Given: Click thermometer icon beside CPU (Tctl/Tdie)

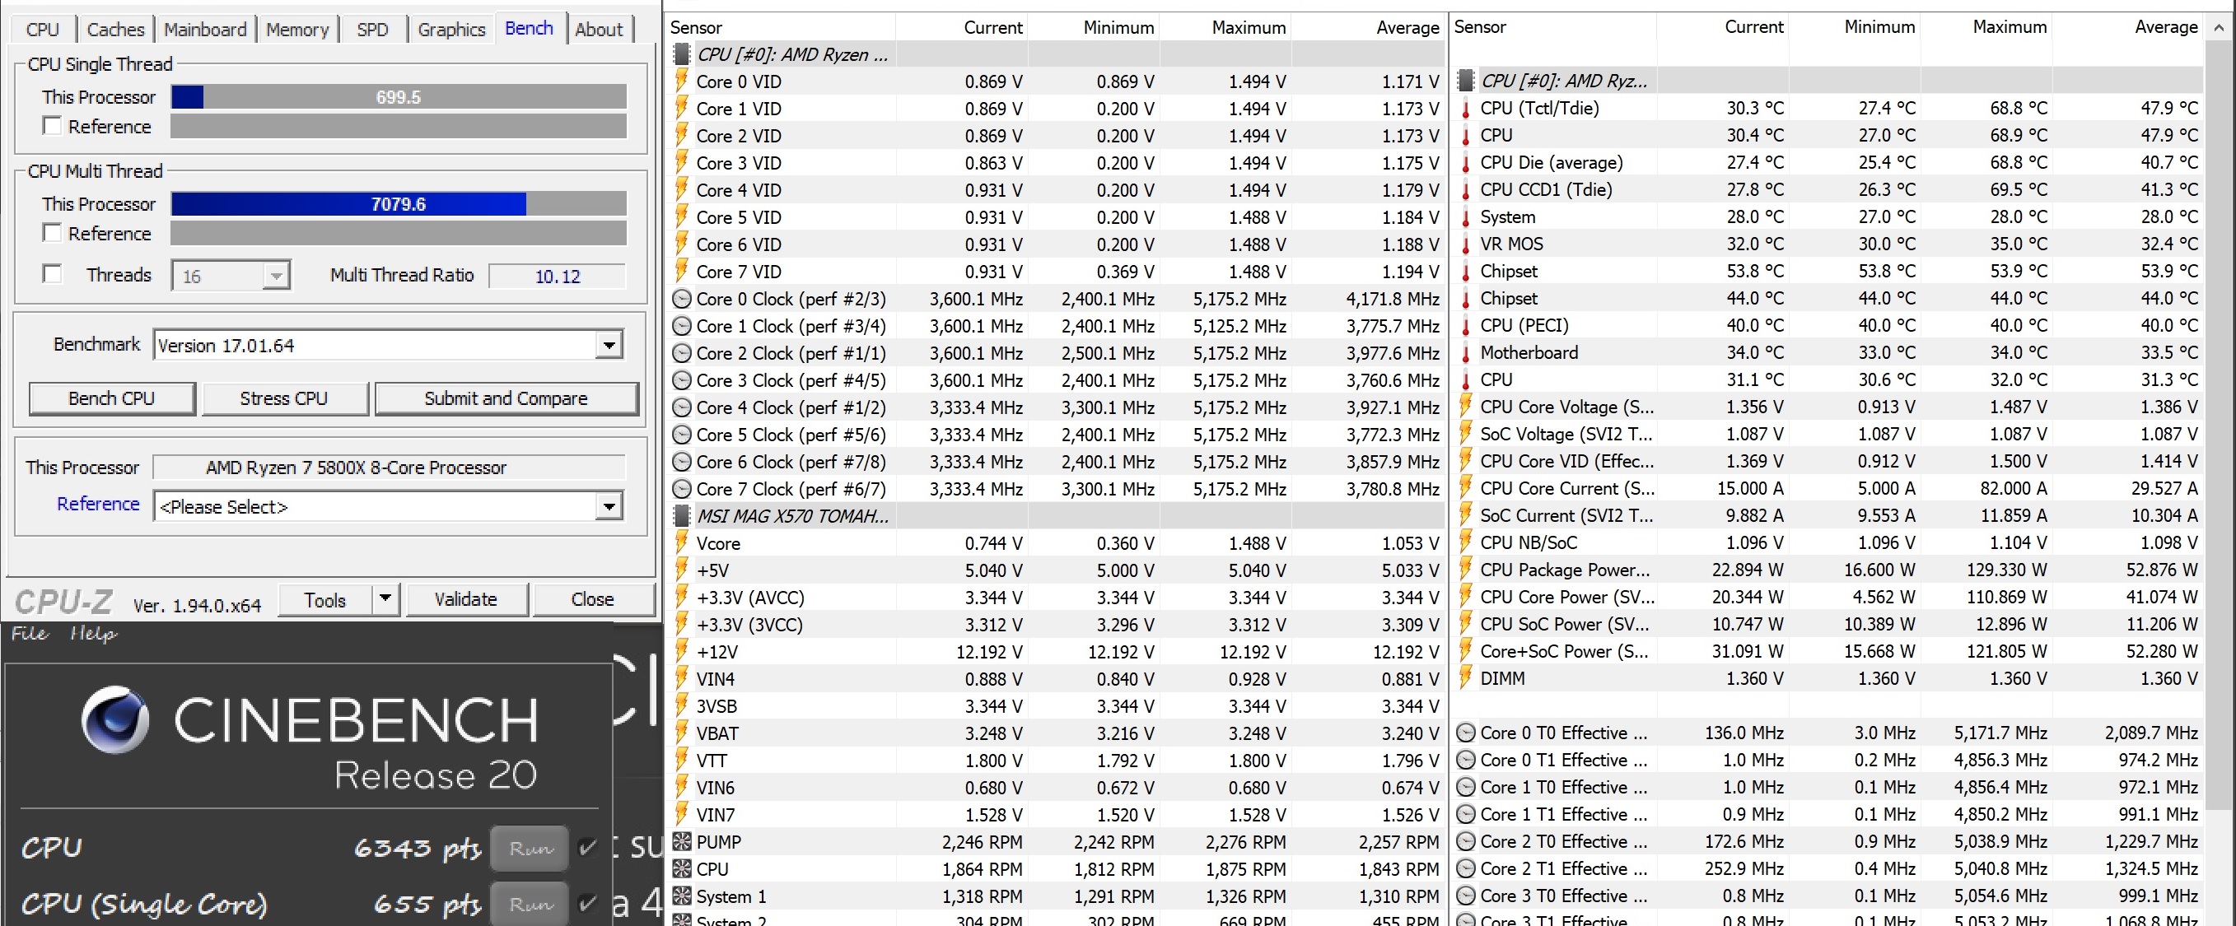Looking at the screenshot, I should pyautogui.click(x=1466, y=109).
